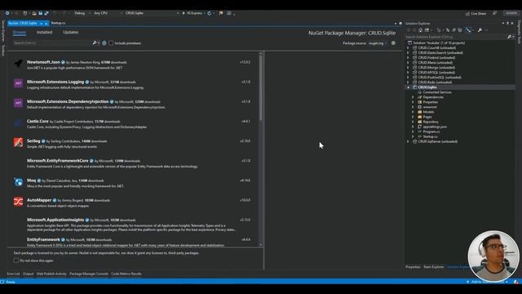Toggle Include prerelease checkbox
The height and width of the screenshot is (294, 522).
[111, 43]
